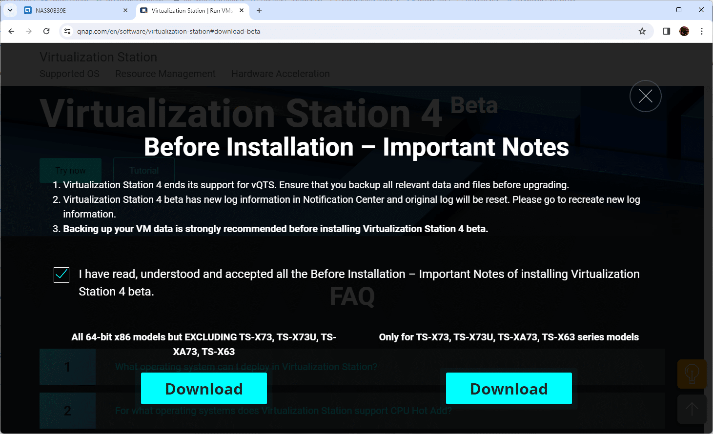Select the Virtualization Station tab
713x434 pixels.
pos(192,10)
